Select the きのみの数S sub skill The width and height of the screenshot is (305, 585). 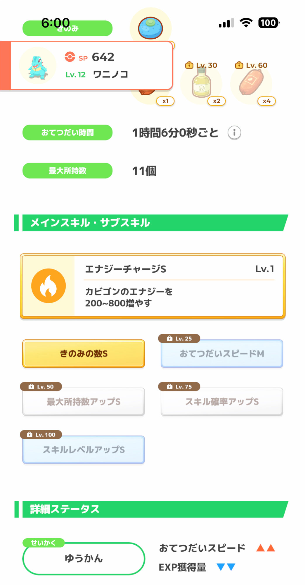(84, 354)
